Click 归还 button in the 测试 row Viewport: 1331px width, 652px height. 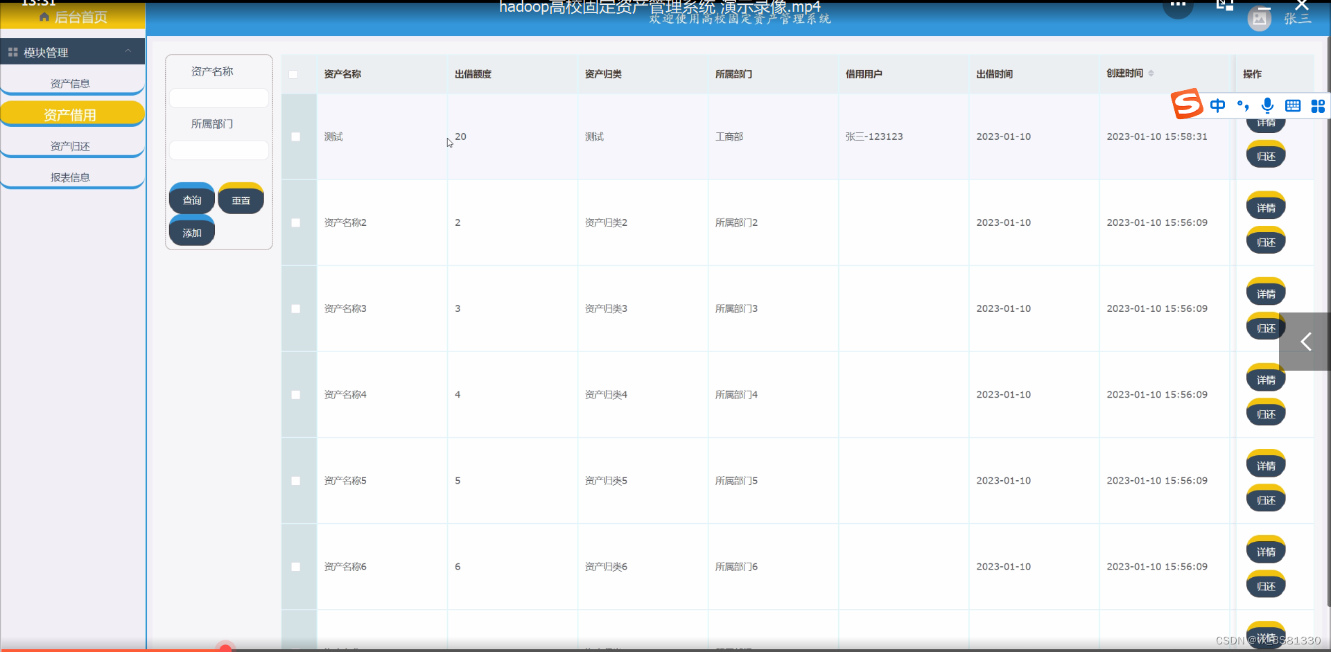[1266, 155]
